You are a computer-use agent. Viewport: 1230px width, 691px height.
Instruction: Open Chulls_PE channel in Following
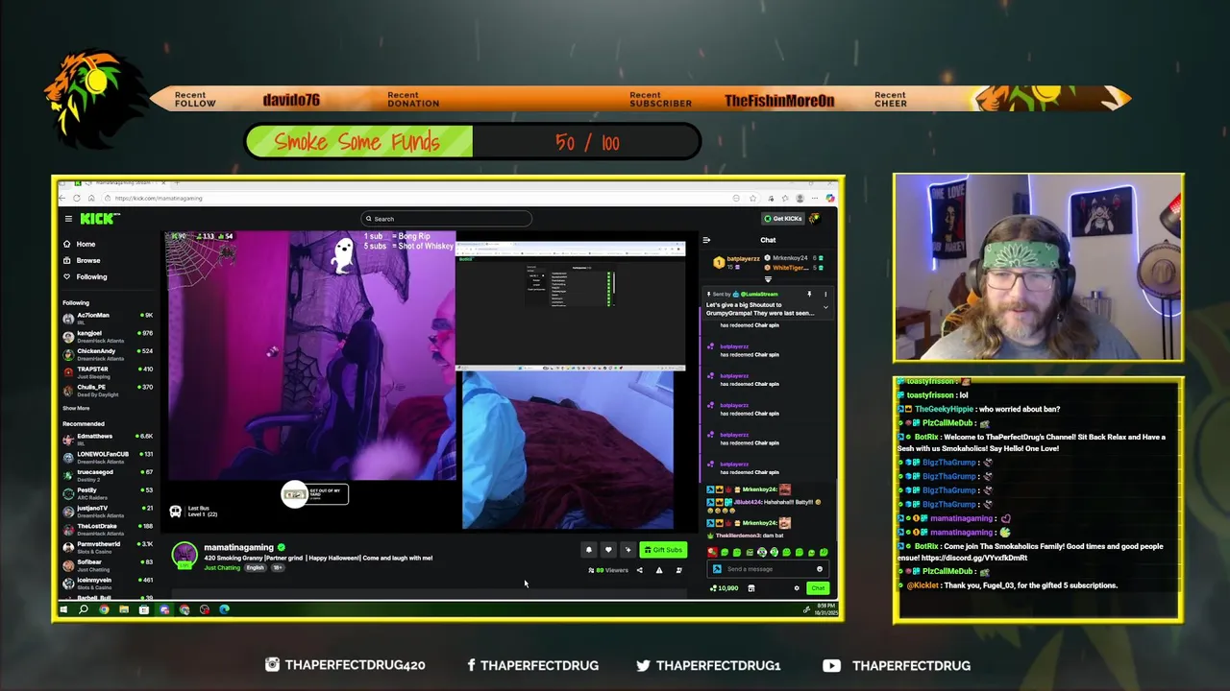[x=108, y=390]
